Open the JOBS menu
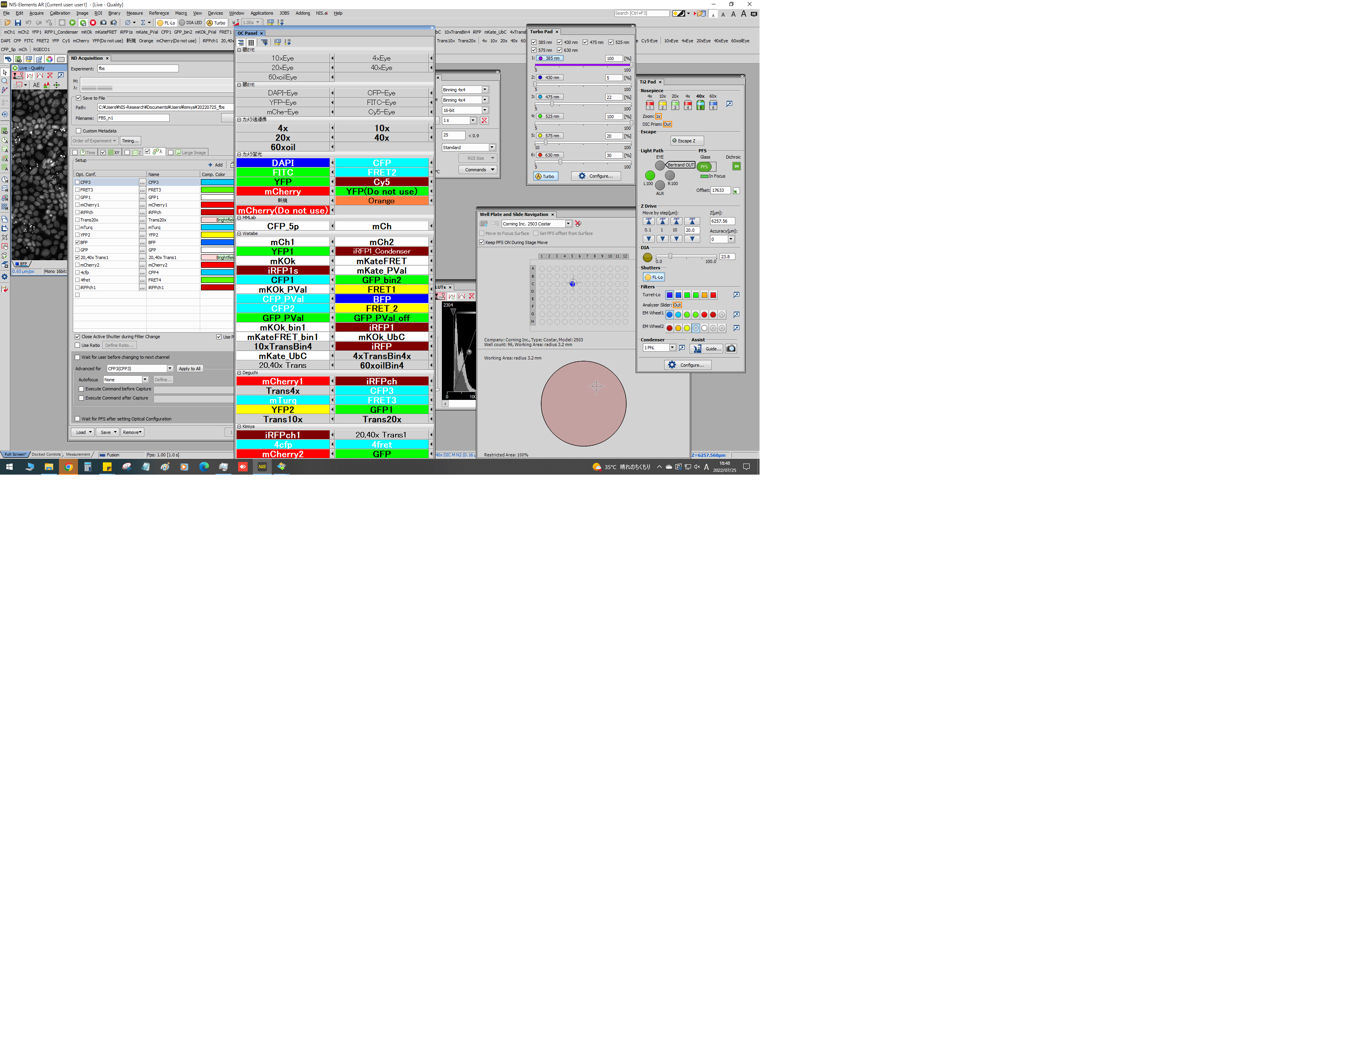This screenshot has width=1345, height=1041. 284,13
